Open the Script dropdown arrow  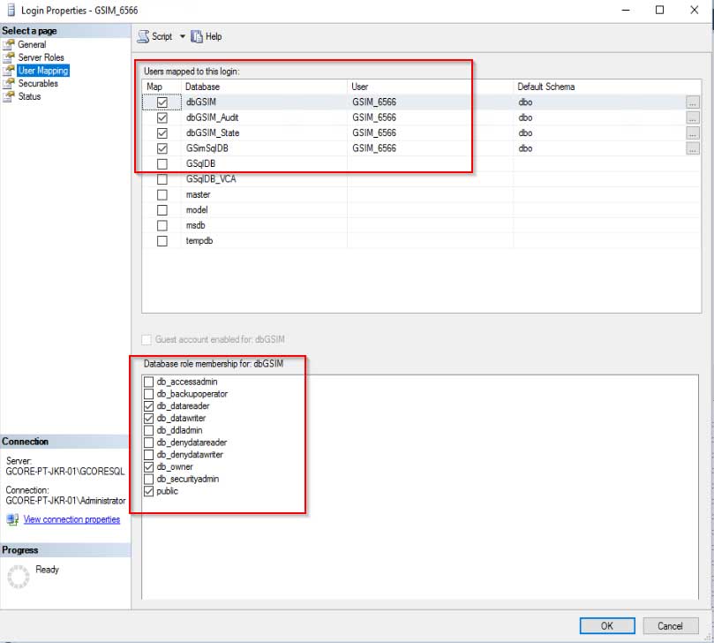(182, 36)
